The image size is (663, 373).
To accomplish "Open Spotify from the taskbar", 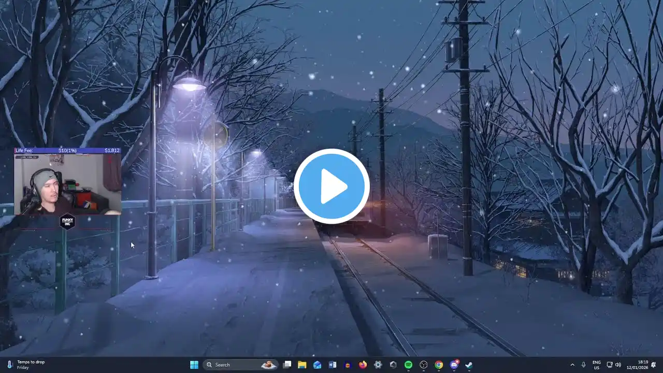I will coord(408,365).
